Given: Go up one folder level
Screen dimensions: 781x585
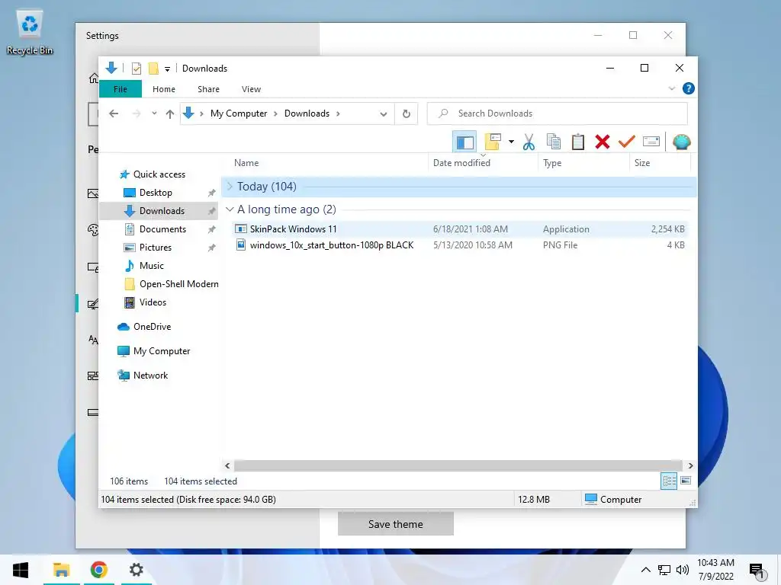Looking at the screenshot, I should 170,114.
